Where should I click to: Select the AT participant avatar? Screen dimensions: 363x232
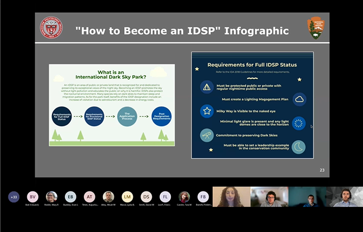(x=89, y=196)
